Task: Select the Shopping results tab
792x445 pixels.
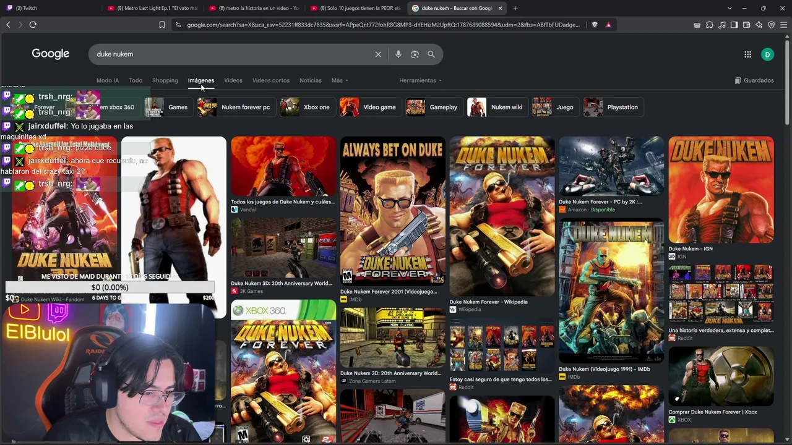Action: (165, 80)
